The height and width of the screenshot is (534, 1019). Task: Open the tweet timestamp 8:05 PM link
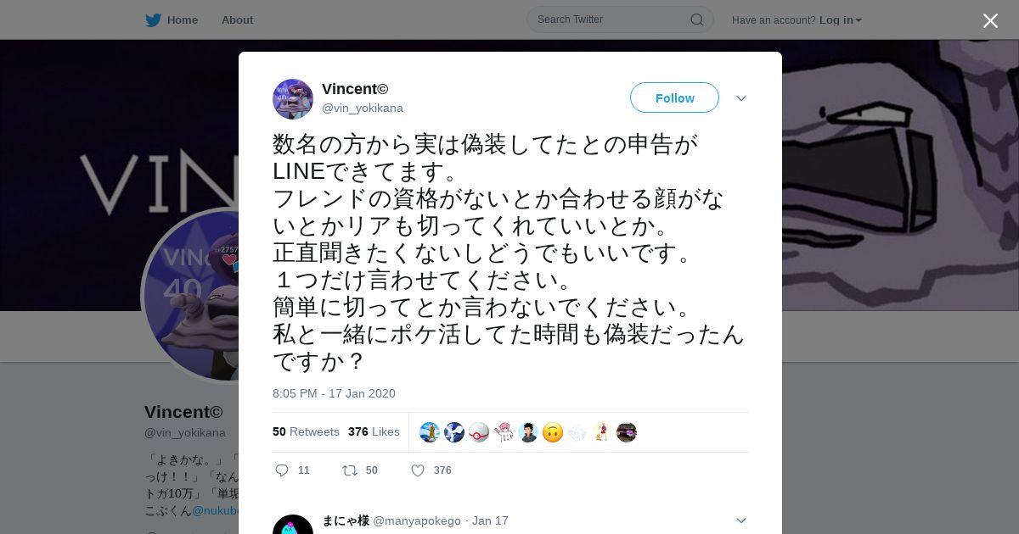pyautogui.click(x=334, y=393)
